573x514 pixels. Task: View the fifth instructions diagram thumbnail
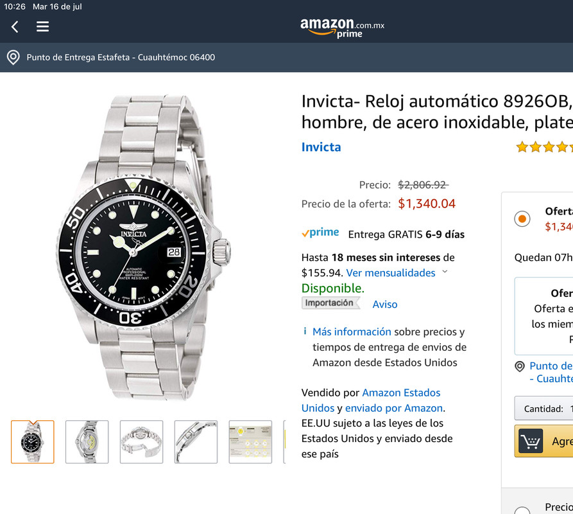[250, 442]
